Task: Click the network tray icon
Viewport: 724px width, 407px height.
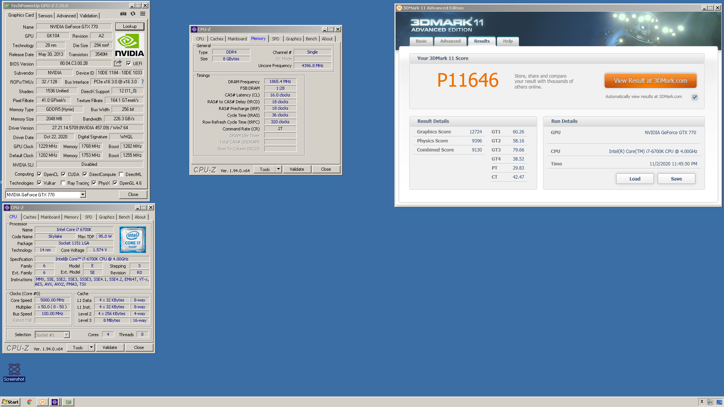Action: click(x=710, y=402)
